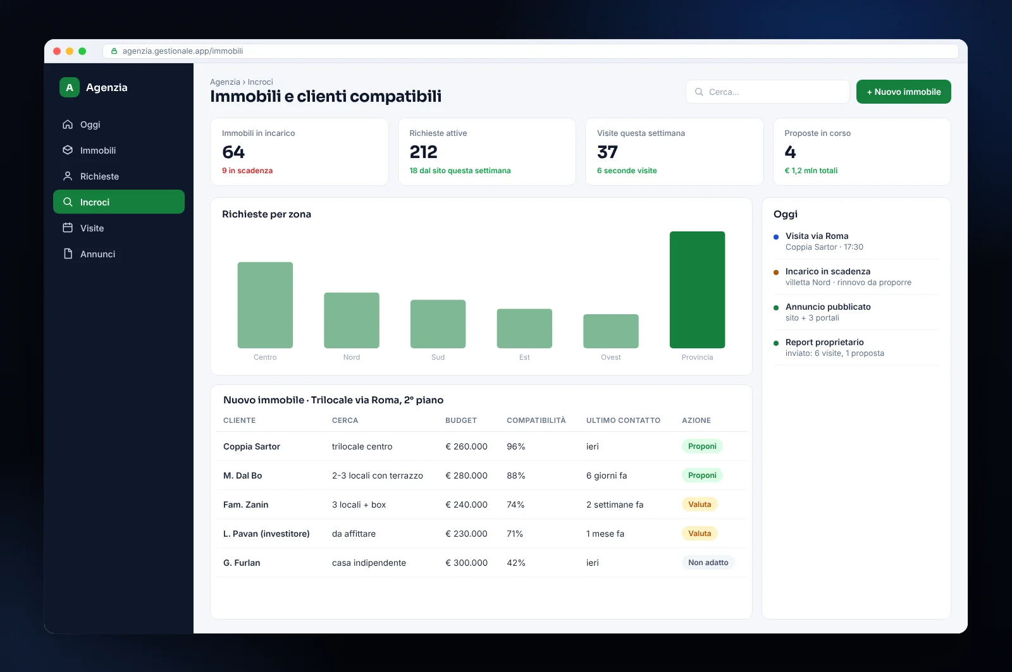Viewport: 1012px width, 672px height.
Task: Select the Nord bar in the chart
Action: 352,320
